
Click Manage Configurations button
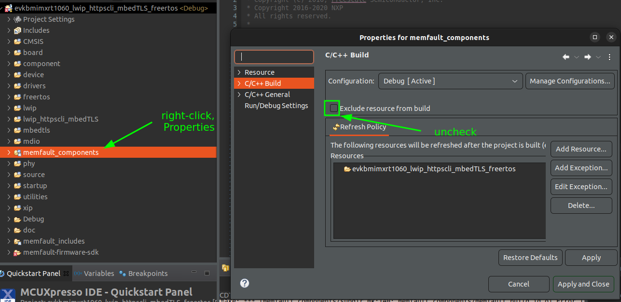[570, 81]
